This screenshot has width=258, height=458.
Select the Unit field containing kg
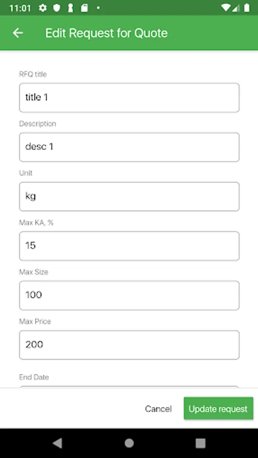pyautogui.click(x=129, y=196)
